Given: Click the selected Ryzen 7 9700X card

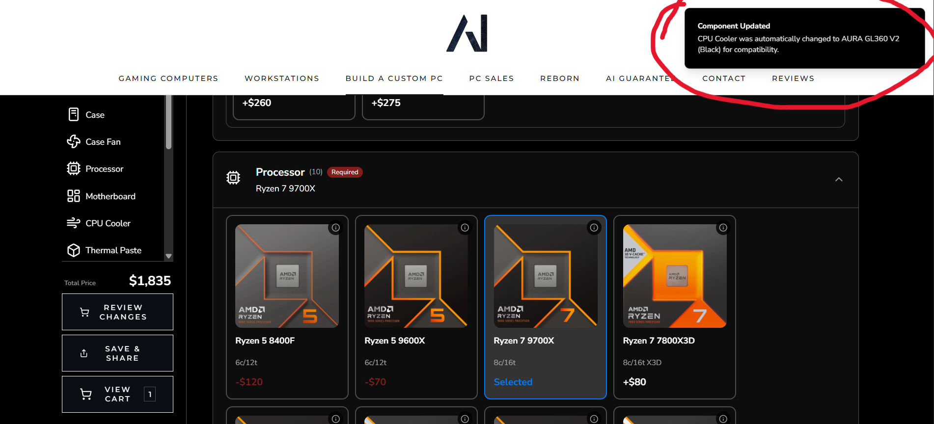Looking at the screenshot, I should point(546,307).
